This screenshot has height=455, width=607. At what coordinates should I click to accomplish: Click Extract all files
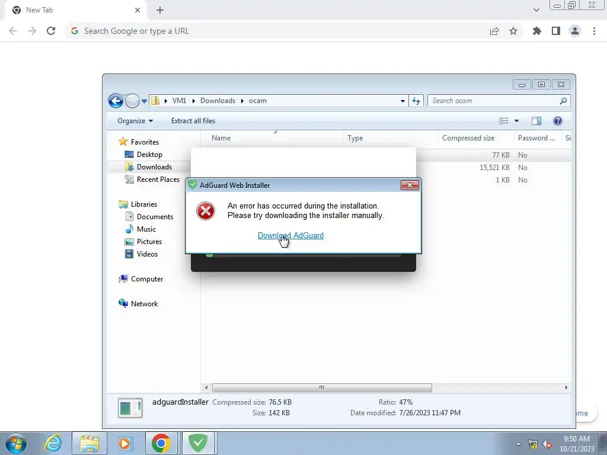[193, 121]
